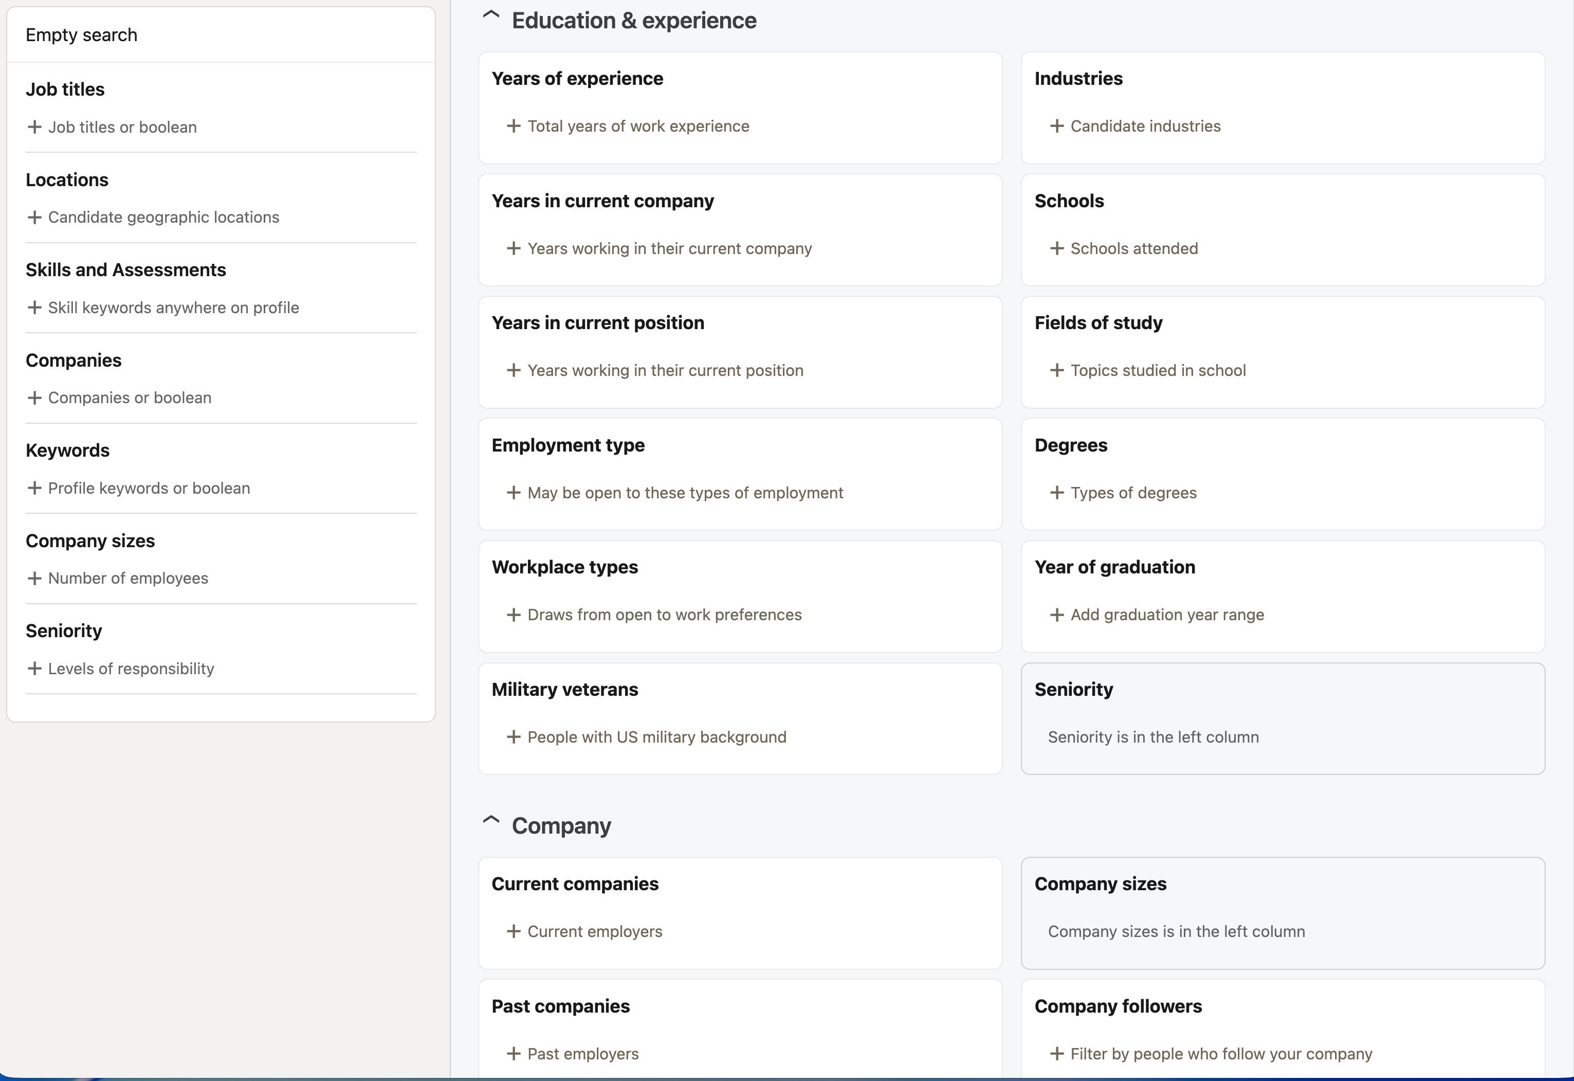
Task: Click plus icon for Current employers
Action: tap(514, 931)
